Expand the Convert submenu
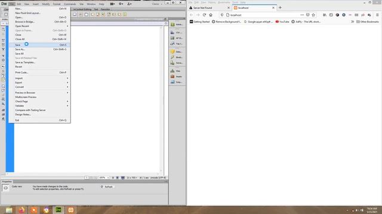382x214 pixels. click(40, 87)
